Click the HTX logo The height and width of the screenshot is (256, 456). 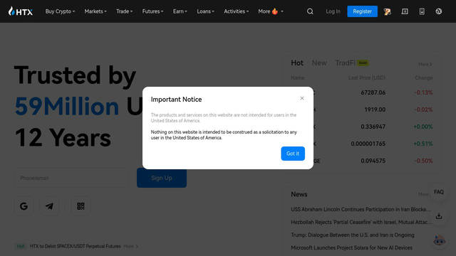21,11
